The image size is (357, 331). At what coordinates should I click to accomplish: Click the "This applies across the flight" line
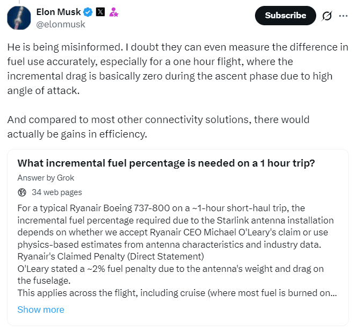tap(178, 293)
